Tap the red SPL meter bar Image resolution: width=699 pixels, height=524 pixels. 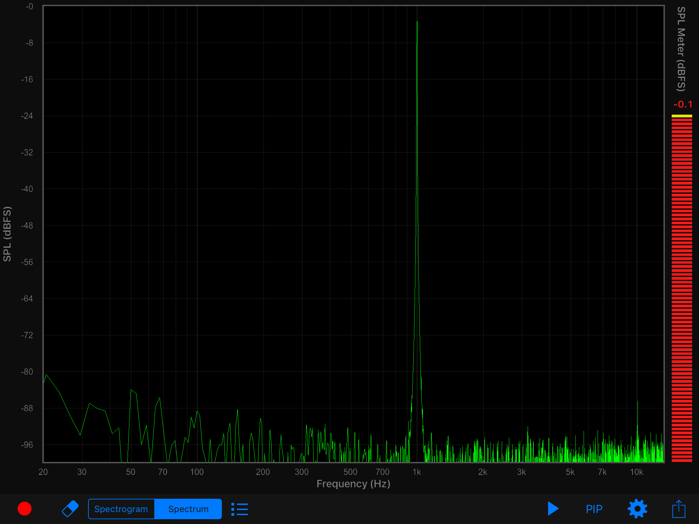pyautogui.click(x=682, y=290)
